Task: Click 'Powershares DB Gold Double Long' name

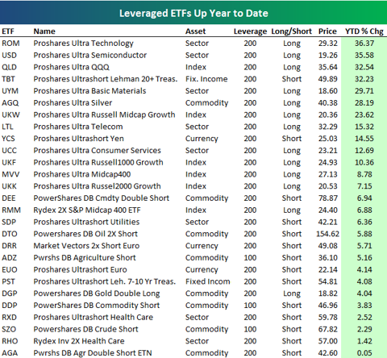Action: pos(97,293)
